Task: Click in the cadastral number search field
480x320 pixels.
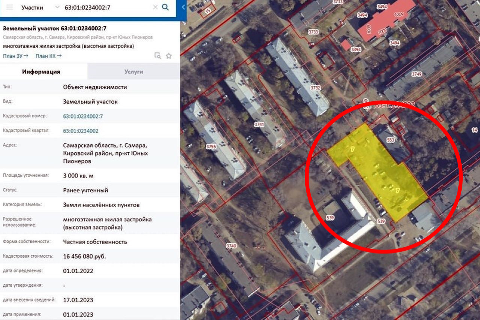Action: coord(107,8)
